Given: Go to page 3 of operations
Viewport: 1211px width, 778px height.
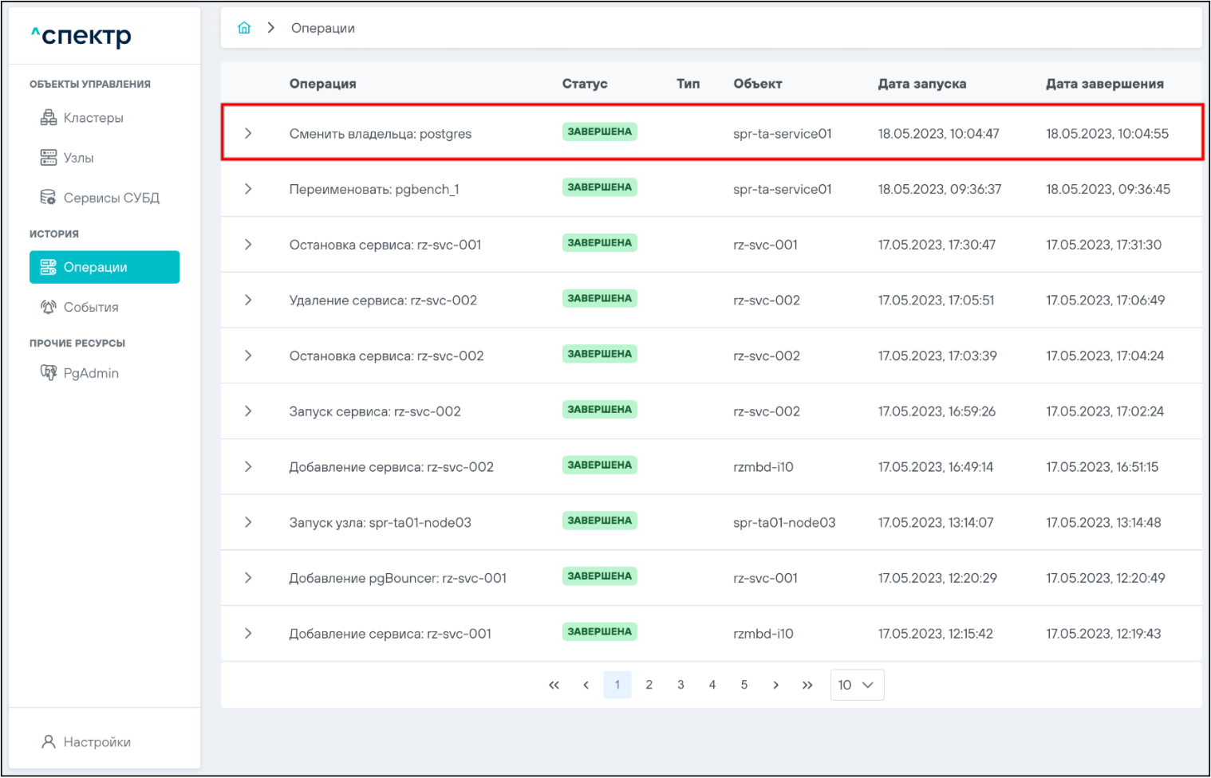Looking at the screenshot, I should tap(680, 685).
